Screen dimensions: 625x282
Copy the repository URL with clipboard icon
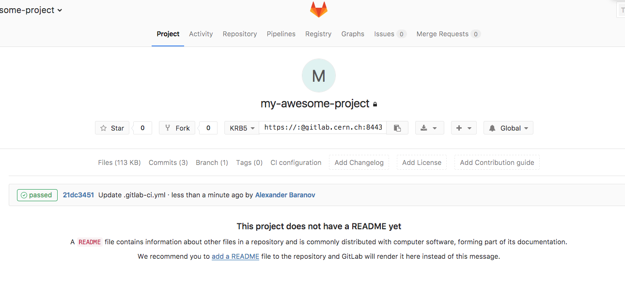click(x=397, y=128)
